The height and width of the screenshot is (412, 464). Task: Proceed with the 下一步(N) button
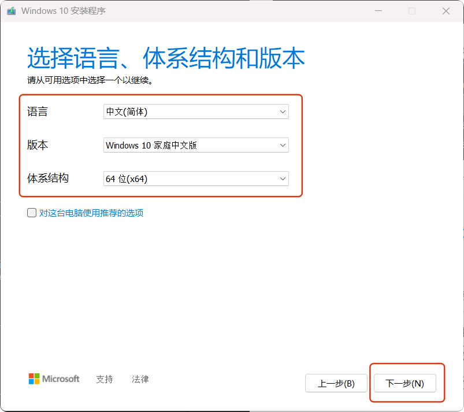(405, 383)
